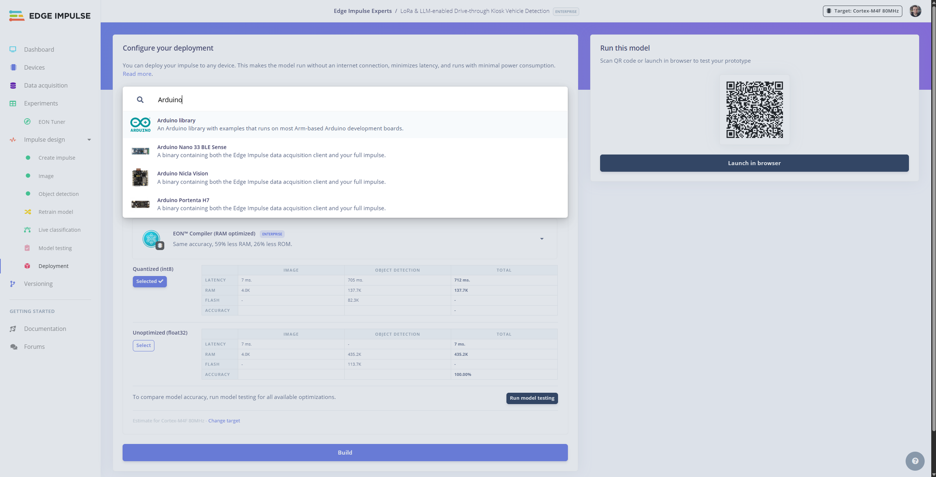The width and height of the screenshot is (936, 477).
Task: Go to Retrain model
Action: (x=56, y=212)
